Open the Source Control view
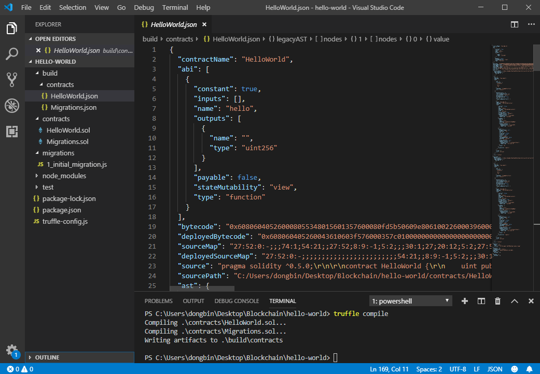The height and width of the screenshot is (374, 540). click(12, 80)
